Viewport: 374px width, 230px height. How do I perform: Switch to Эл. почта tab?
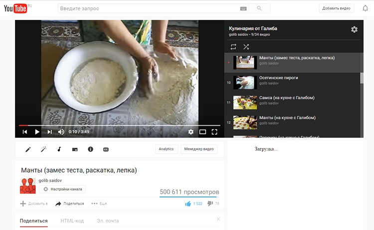point(108,221)
